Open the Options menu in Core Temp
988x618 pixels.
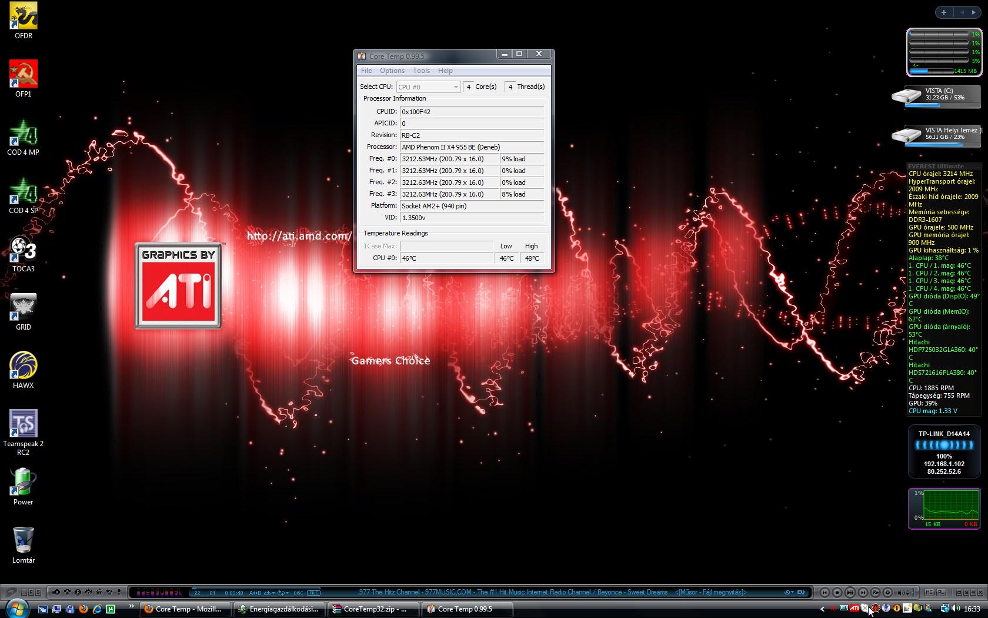tap(392, 71)
